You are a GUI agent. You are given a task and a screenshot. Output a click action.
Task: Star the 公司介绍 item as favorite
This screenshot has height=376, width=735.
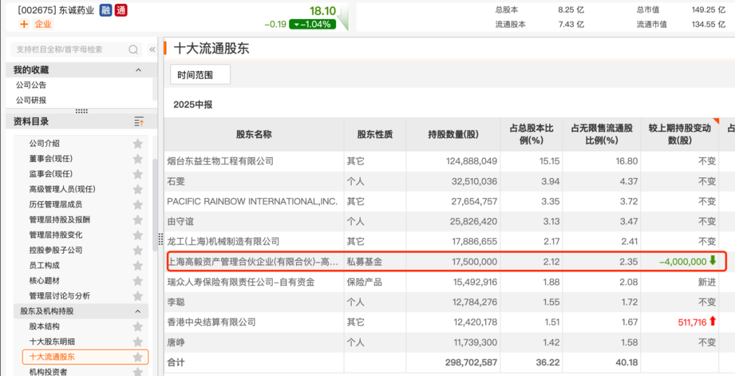pos(138,143)
